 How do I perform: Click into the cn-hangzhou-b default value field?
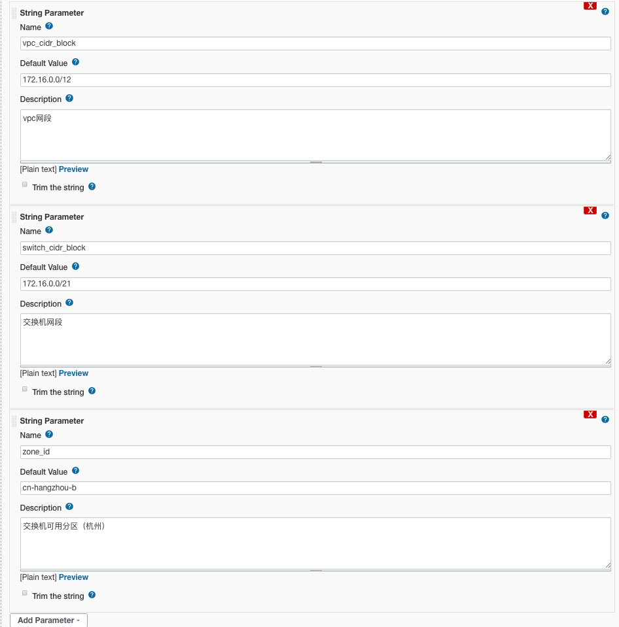pos(315,488)
